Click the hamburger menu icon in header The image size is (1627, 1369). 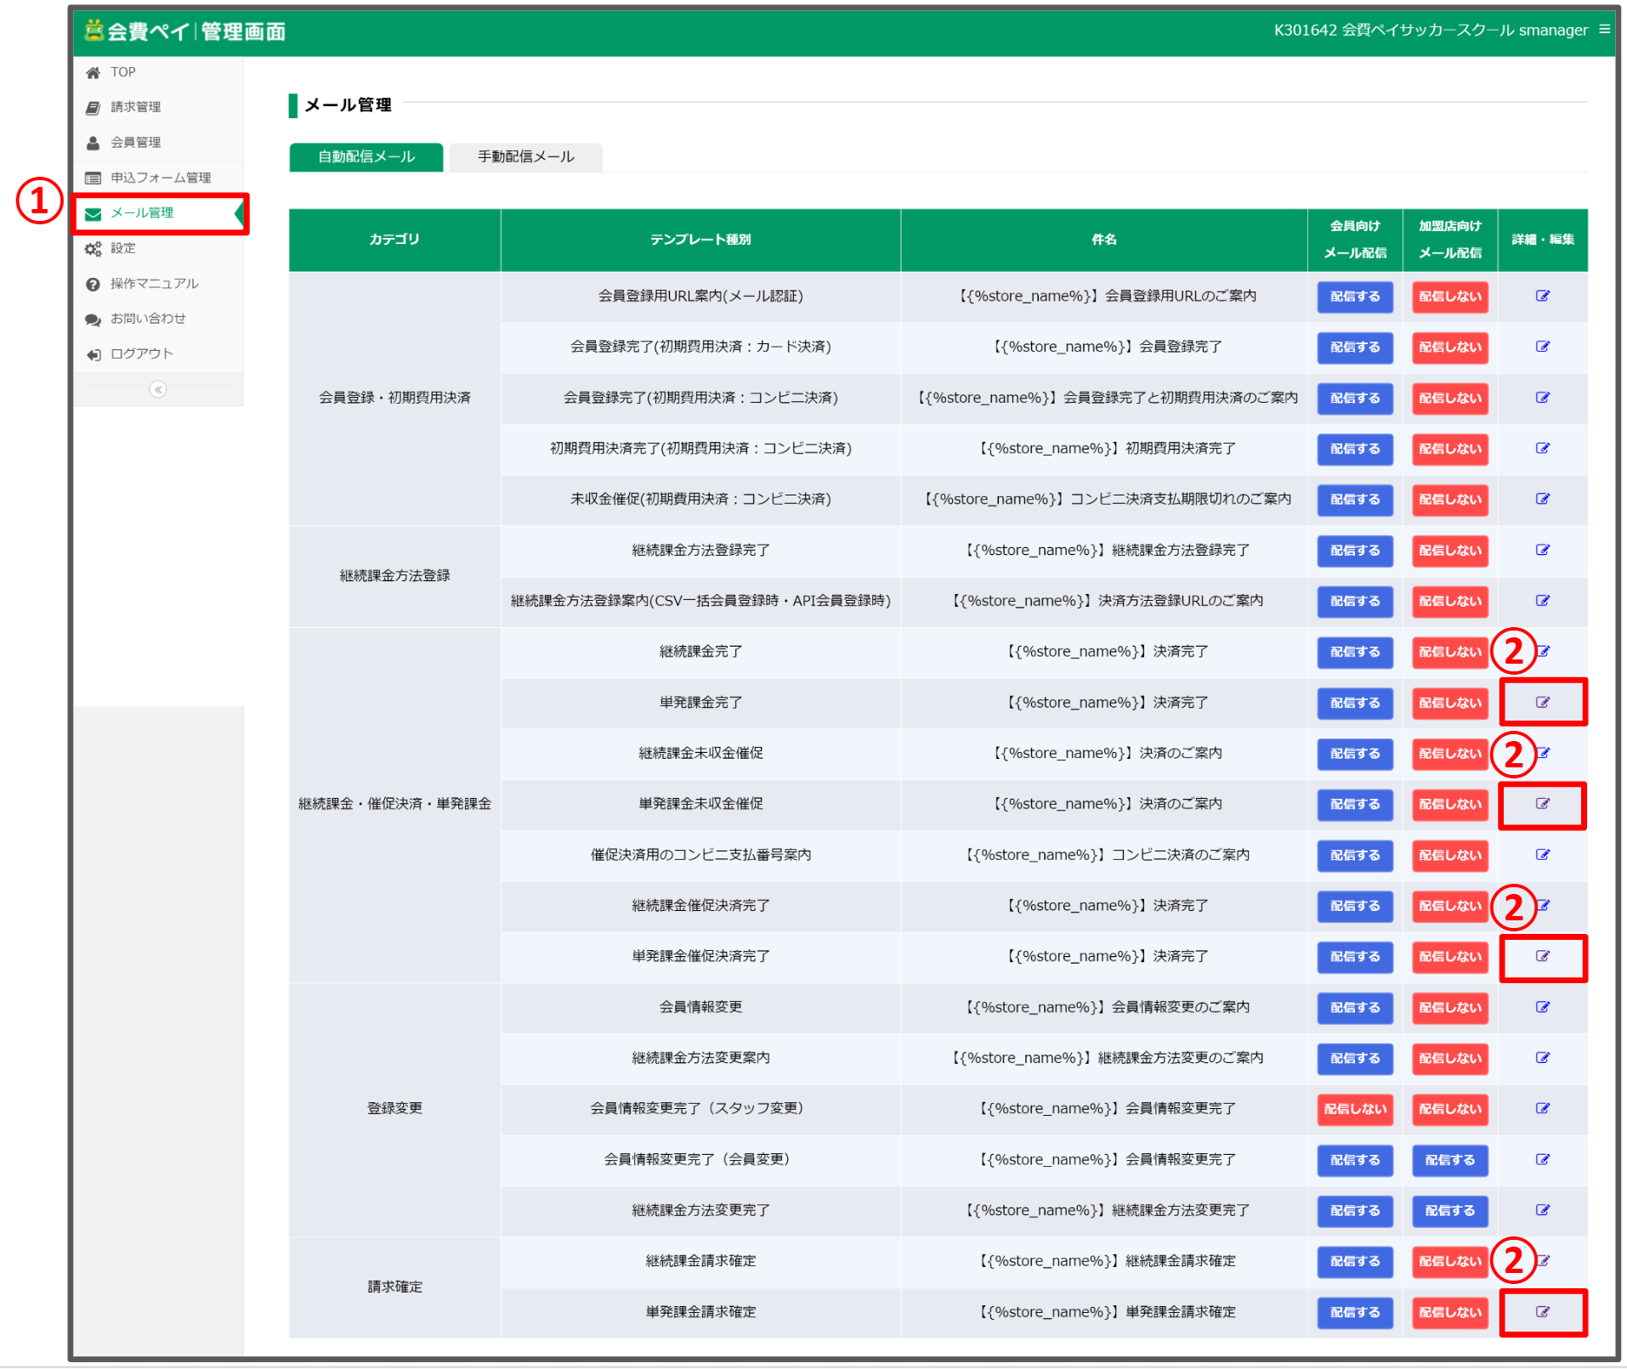coord(1604,30)
